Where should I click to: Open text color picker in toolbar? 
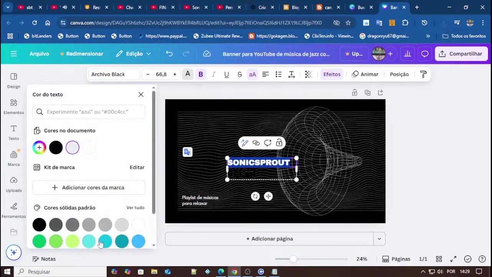tap(188, 74)
